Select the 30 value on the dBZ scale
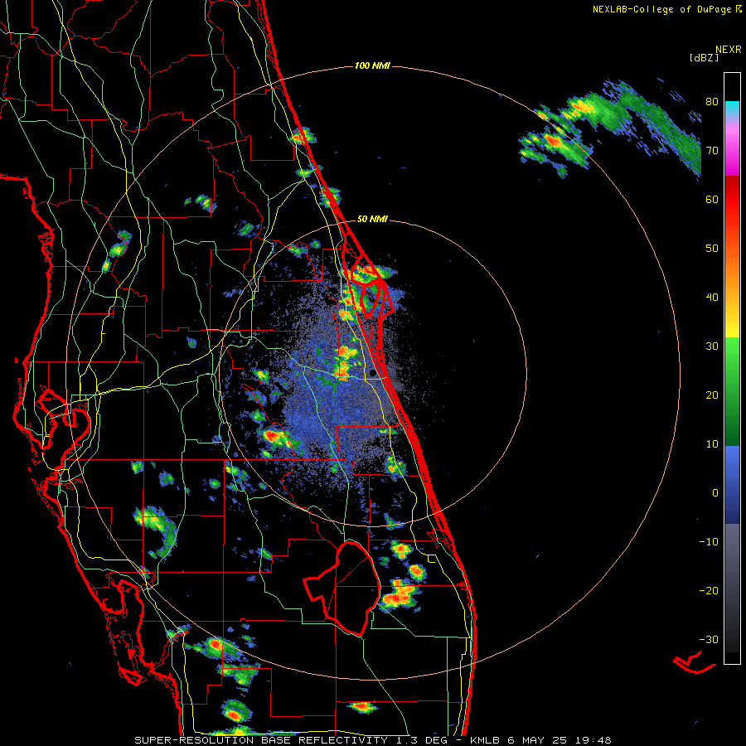 (712, 346)
